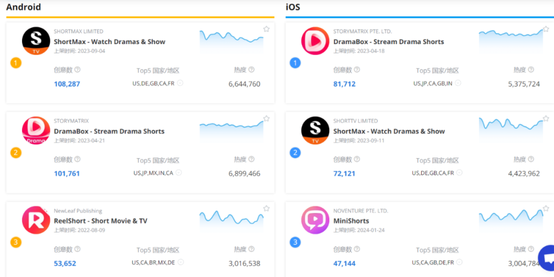554x277 pixels.
Task: Click the ShortMax app icon in Android list
Action: pyautogui.click(x=36, y=41)
